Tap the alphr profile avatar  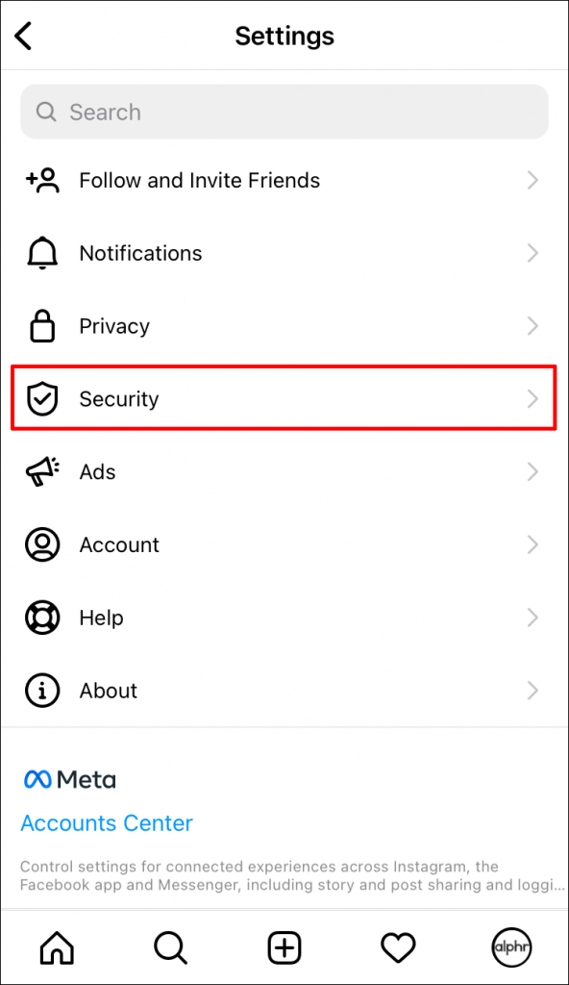511,947
